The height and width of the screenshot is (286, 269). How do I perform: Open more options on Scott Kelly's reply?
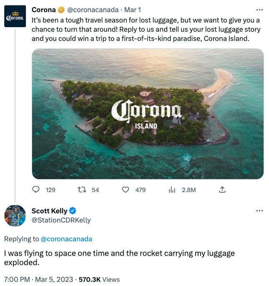(259, 211)
